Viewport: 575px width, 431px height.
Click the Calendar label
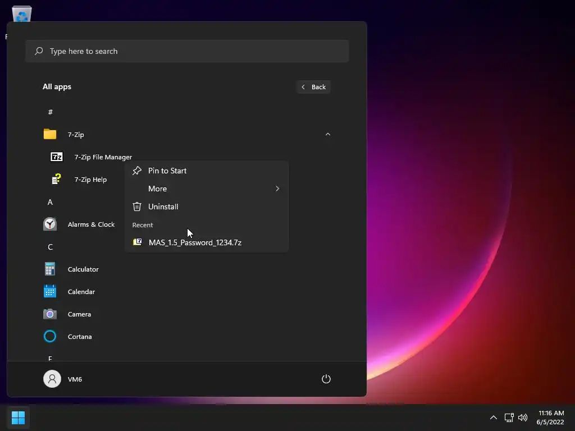[81, 292]
